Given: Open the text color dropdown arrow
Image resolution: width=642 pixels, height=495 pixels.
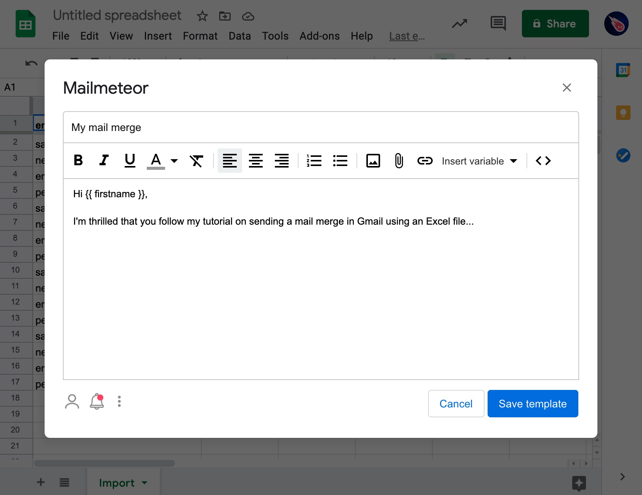Looking at the screenshot, I should 174,161.
